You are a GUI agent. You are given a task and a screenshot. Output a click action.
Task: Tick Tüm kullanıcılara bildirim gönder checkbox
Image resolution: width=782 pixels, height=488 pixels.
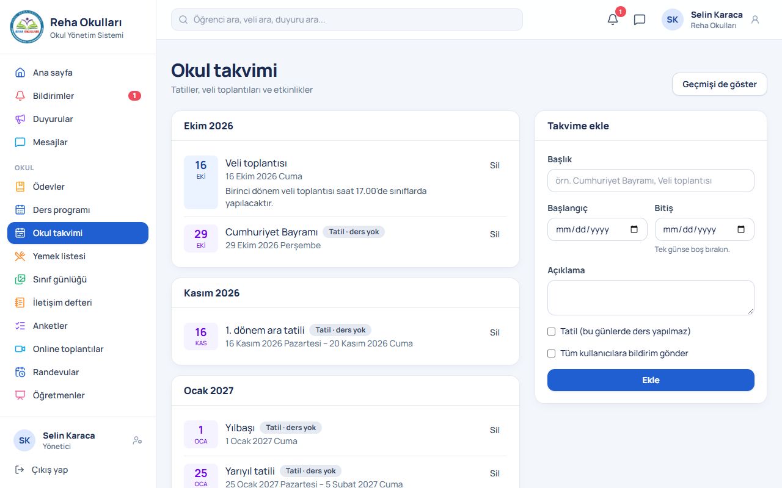(x=552, y=354)
